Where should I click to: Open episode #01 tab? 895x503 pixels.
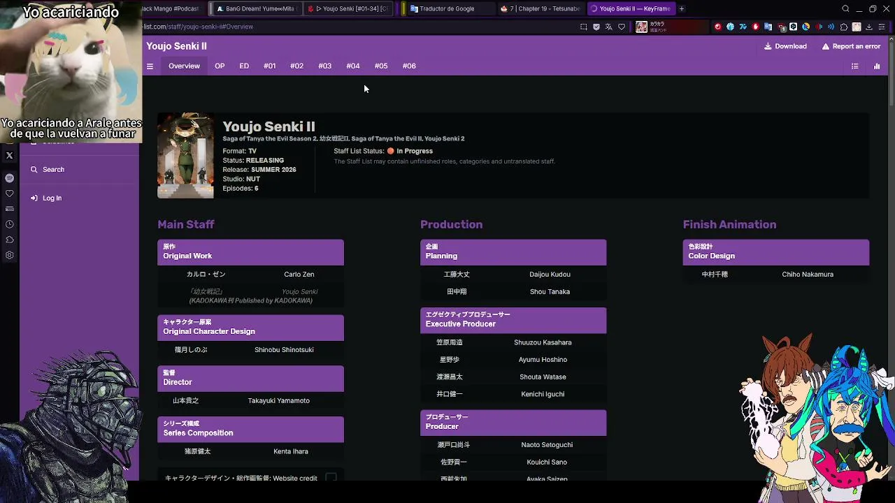point(269,66)
